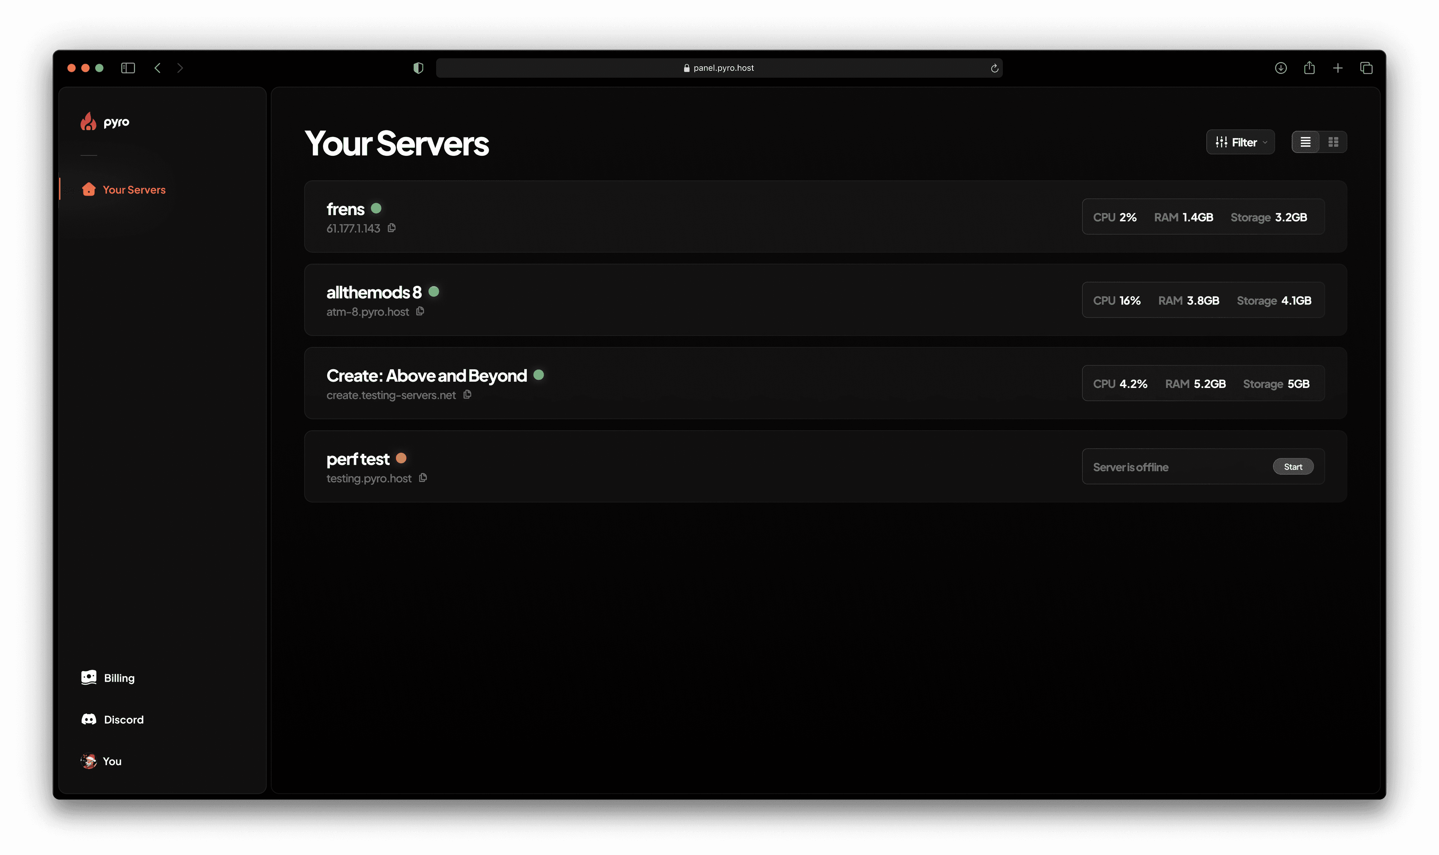Open the allthemods 8 server
This screenshot has width=1439, height=855.
click(374, 292)
